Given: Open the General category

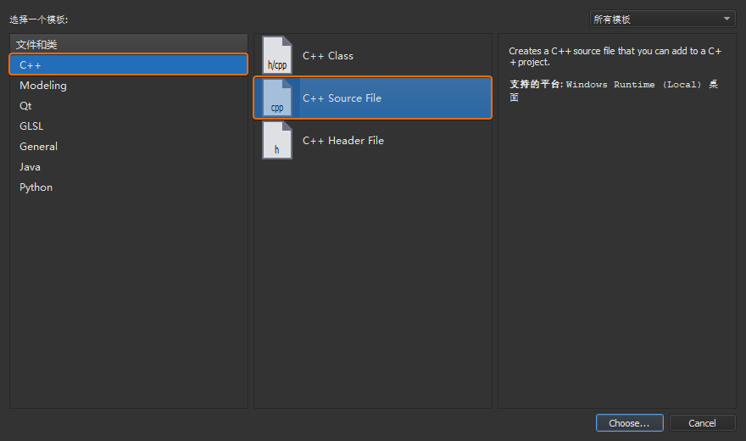Looking at the screenshot, I should 39,147.
